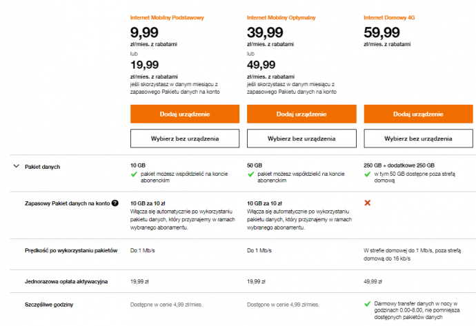This screenshot has width=476, height=326.
Task: Choose Podstawowy plan without device
Action: point(185,139)
